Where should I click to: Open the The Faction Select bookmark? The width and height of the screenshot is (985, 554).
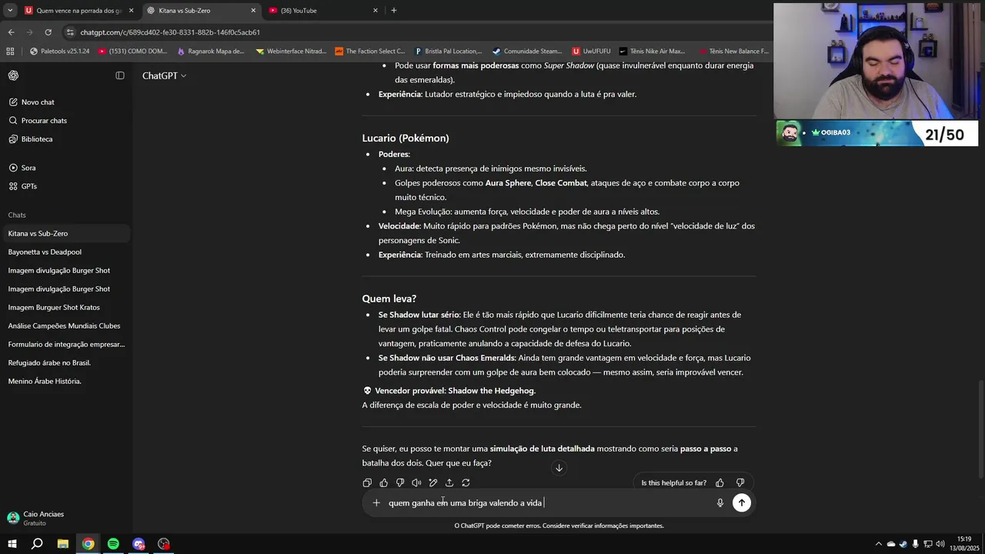tap(370, 52)
